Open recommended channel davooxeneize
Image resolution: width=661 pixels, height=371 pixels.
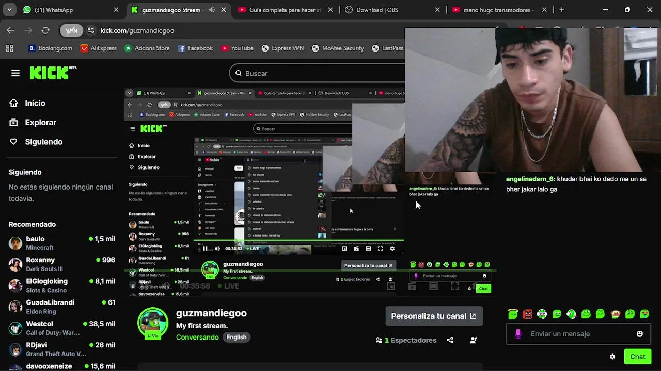point(62,366)
